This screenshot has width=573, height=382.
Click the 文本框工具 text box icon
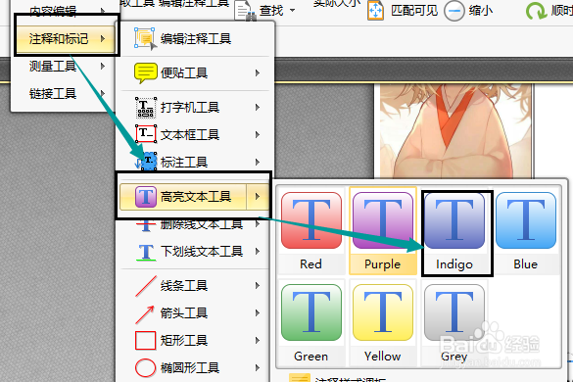coord(146,134)
